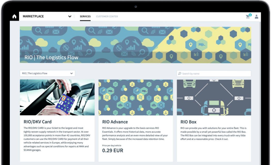
Task: Click the search magnifier icon
Action: [x=180, y=74]
